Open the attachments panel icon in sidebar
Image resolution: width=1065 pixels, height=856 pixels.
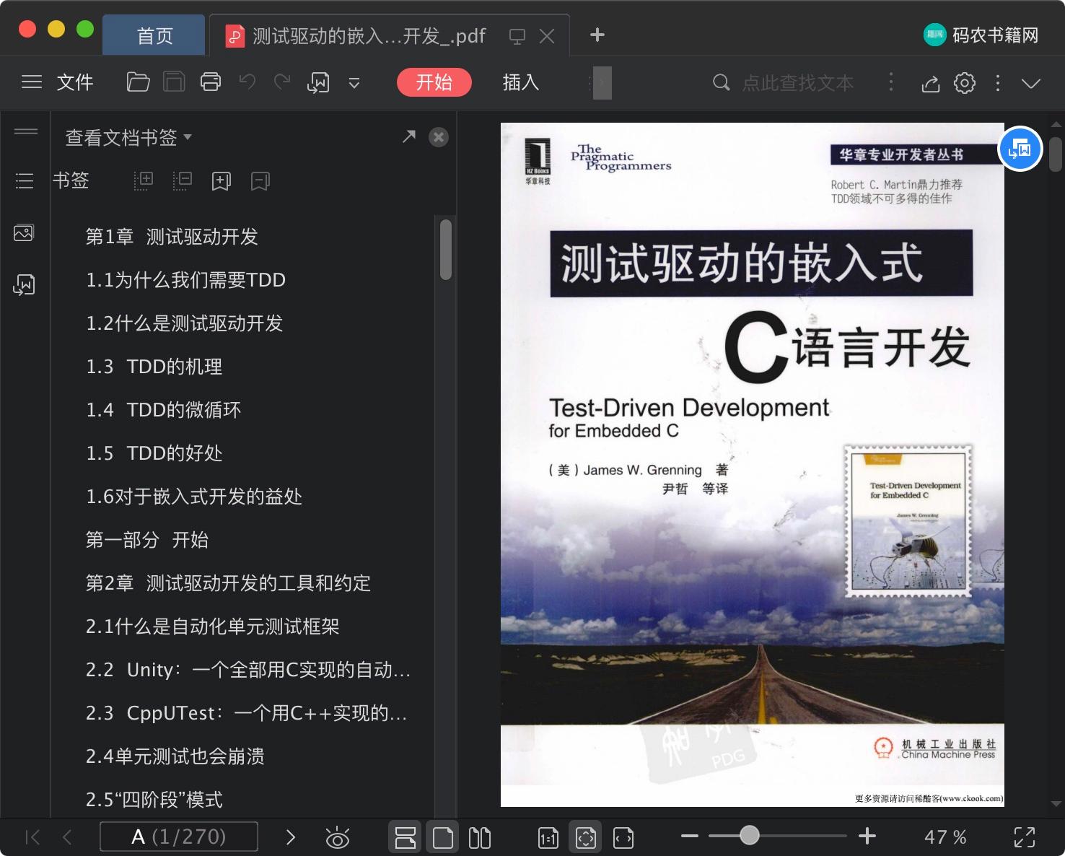pos(24,284)
